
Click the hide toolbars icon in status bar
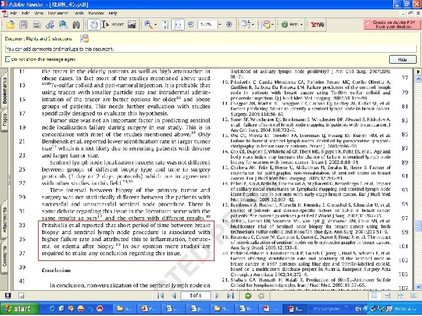21,296
